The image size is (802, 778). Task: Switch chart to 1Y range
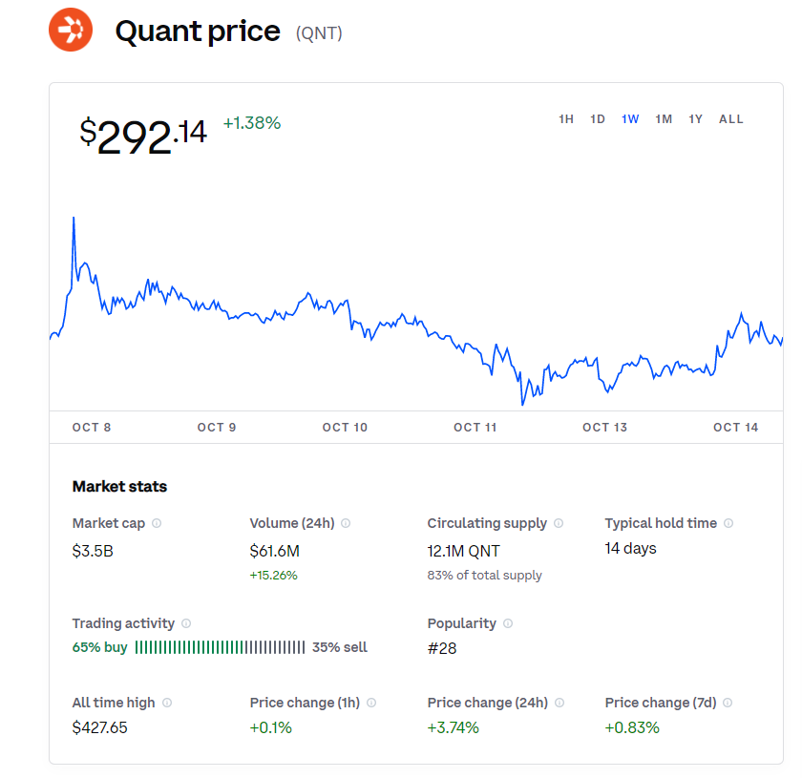click(696, 119)
